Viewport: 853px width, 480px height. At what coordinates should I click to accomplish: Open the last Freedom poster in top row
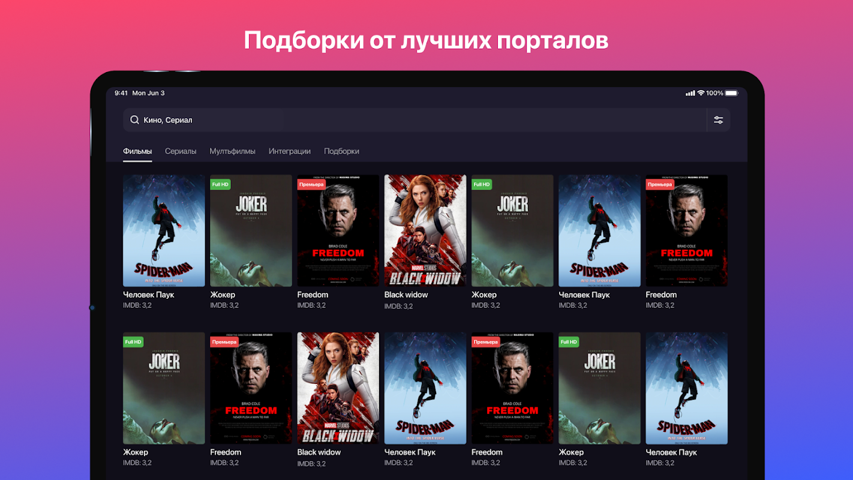[686, 230]
